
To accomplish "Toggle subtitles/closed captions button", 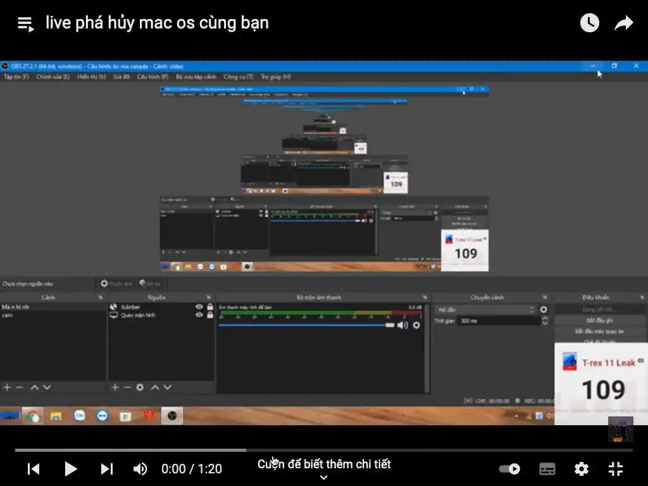I will click(547, 469).
